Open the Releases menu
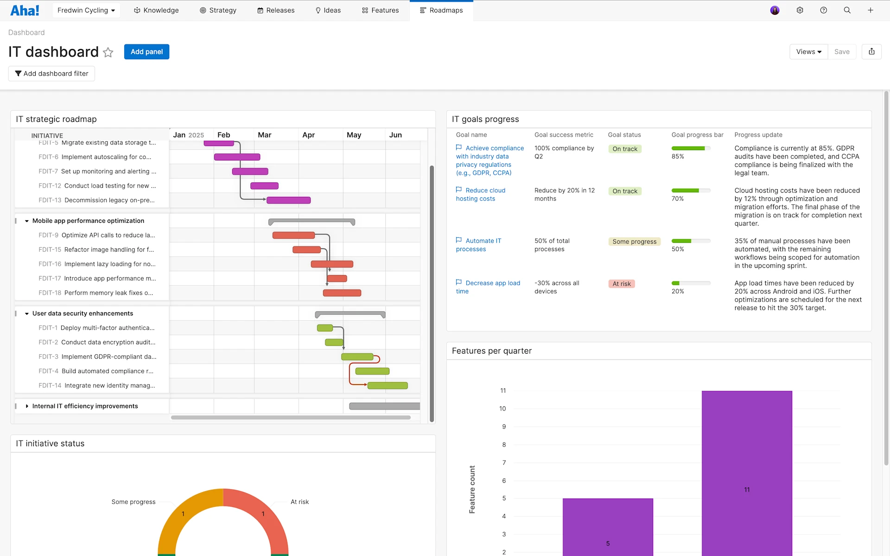Viewport: 890px width, 556px height. click(x=276, y=10)
